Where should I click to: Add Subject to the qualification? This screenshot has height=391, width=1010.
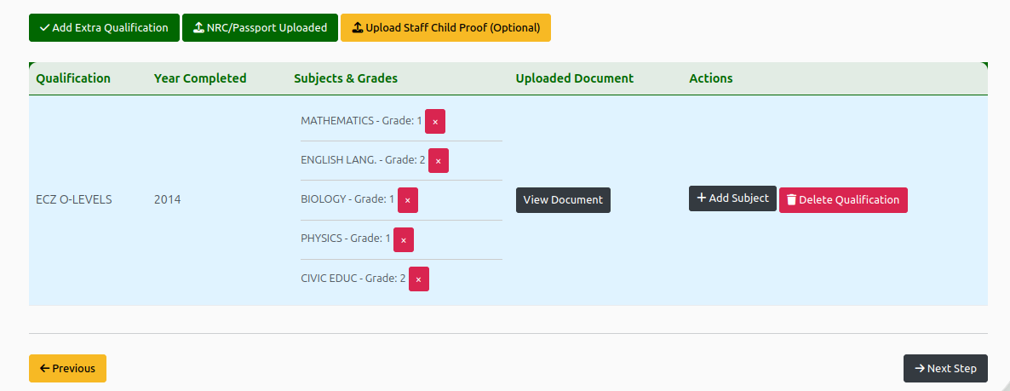pyautogui.click(x=732, y=198)
